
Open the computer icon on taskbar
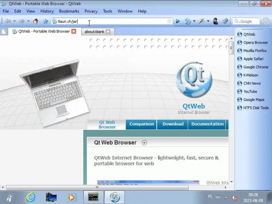click(51, 197)
